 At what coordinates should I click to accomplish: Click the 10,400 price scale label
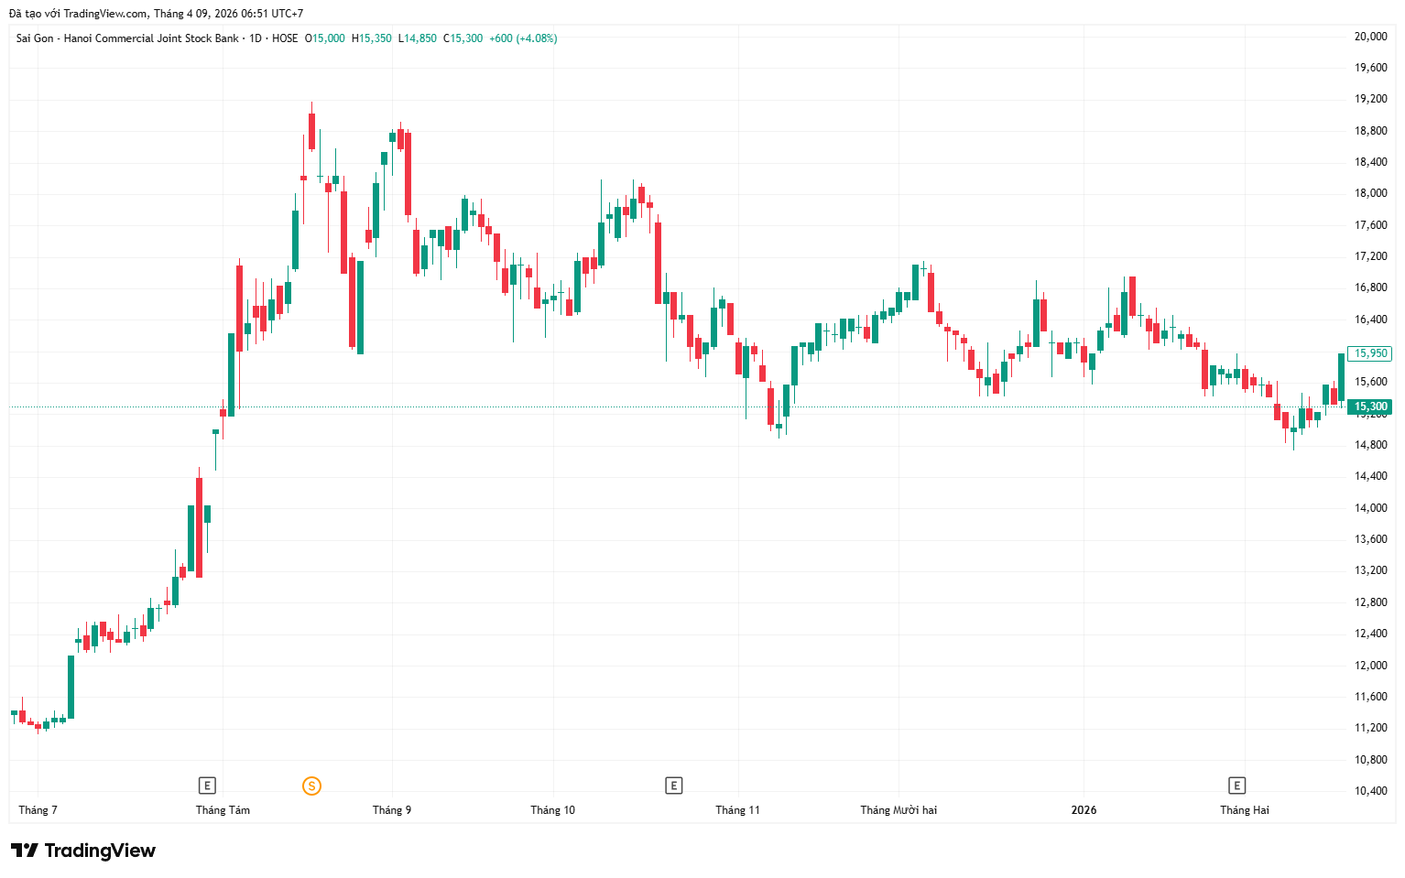pyautogui.click(x=1370, y=791)
